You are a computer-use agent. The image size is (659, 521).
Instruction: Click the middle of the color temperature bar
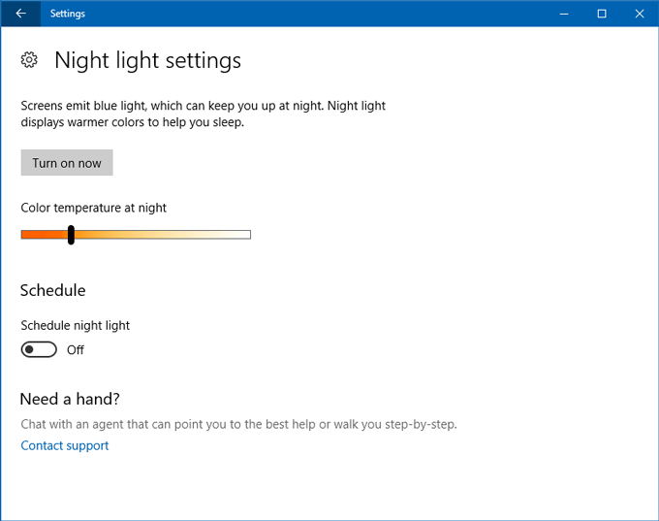coord(136,235)
